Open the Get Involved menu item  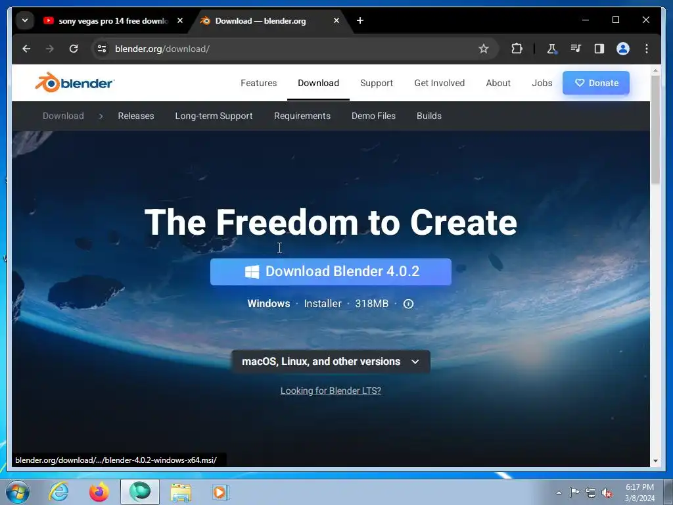click(440, 83)
